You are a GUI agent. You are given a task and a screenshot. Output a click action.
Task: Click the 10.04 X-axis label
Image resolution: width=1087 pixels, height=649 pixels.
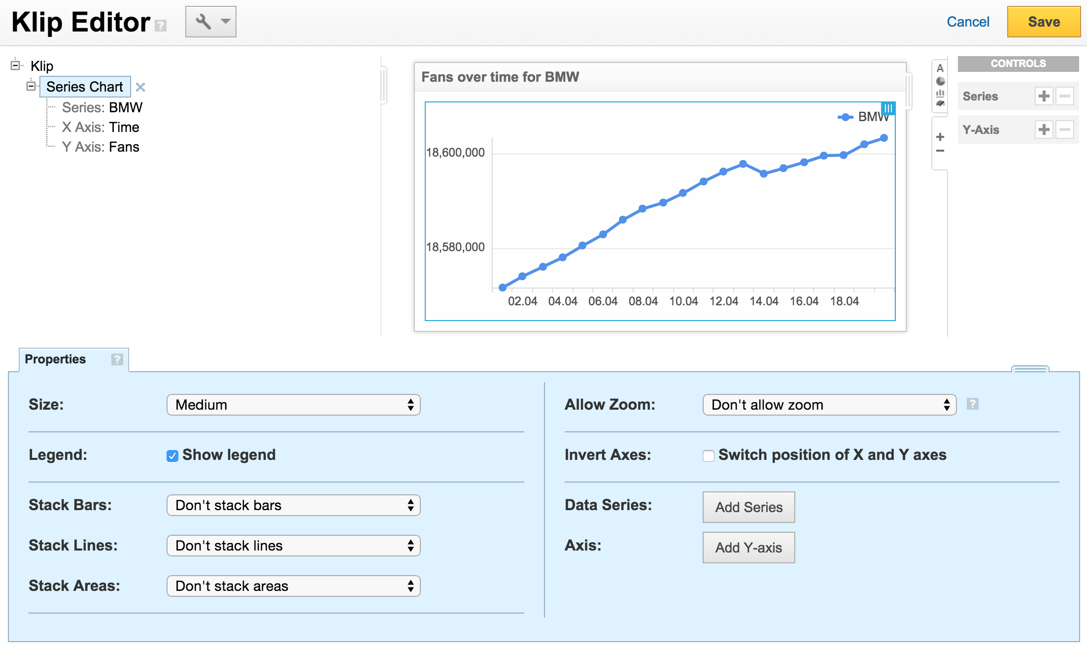pyautogui.click(x=683, y=301)
